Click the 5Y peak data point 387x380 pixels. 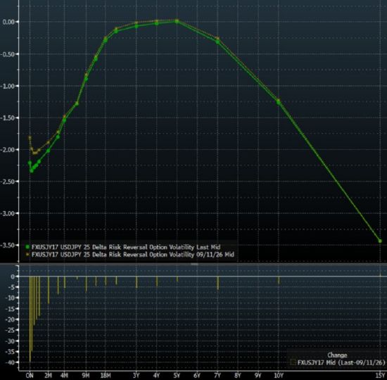(177, 22)
